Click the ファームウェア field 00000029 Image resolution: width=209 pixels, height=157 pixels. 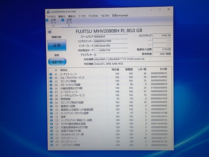point(111,37)
